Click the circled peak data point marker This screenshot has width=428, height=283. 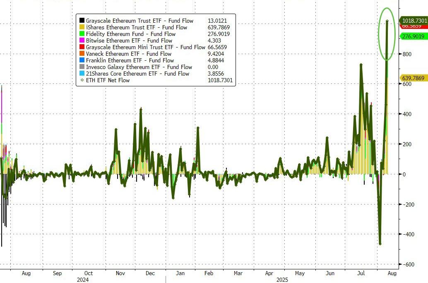tap(387, 21)
